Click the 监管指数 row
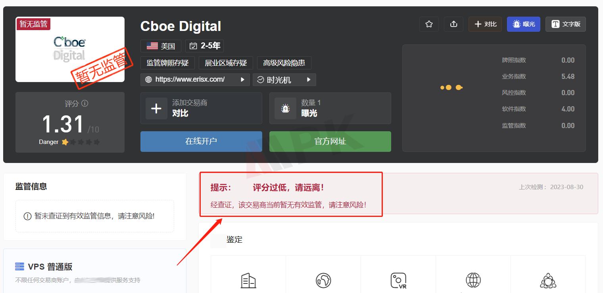 pos(538,126)
